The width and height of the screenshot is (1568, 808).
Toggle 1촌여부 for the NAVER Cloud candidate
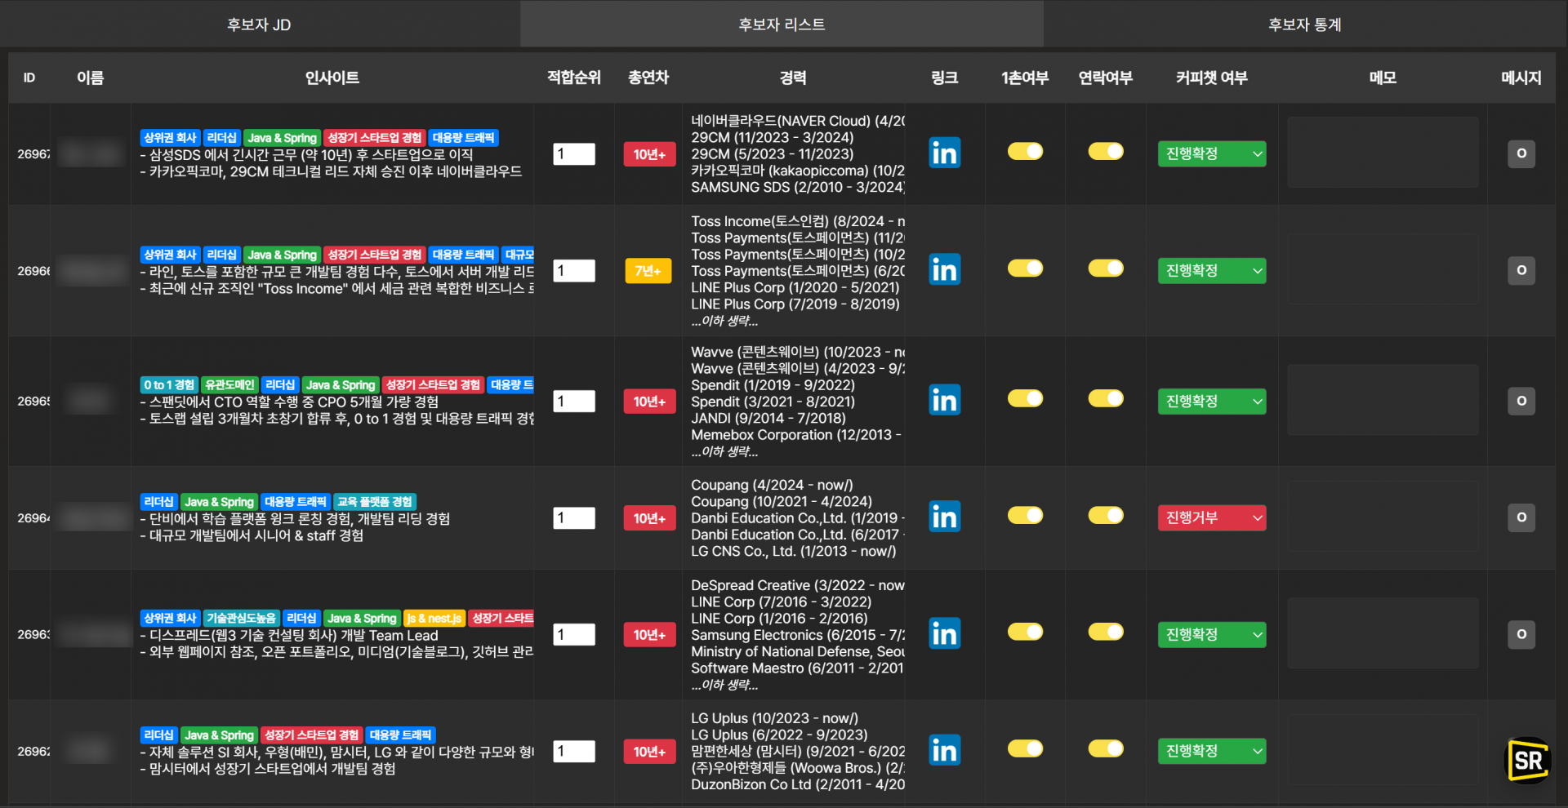tap(1025, 151)
